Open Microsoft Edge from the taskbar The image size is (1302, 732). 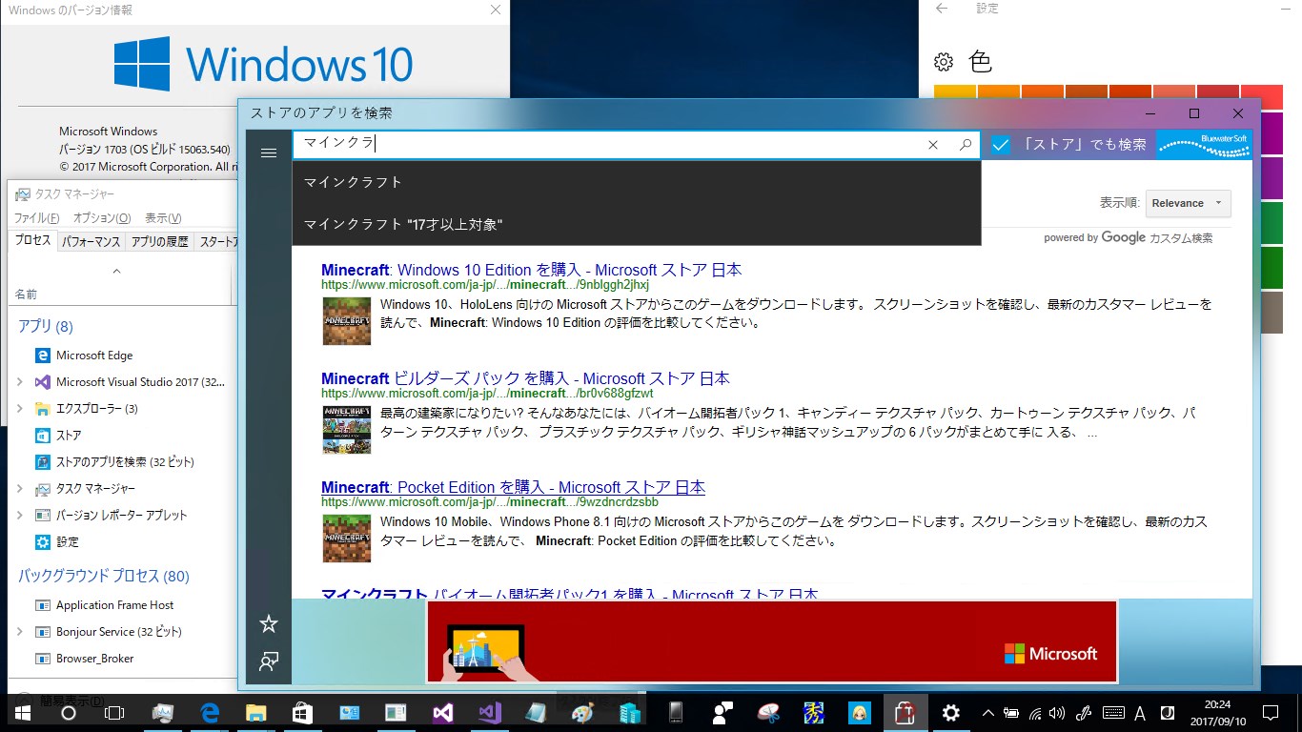(210, 712)
